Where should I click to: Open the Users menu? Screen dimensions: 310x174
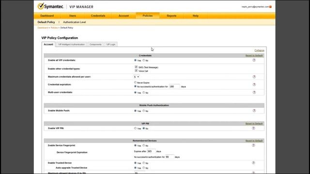coord(73,15)
